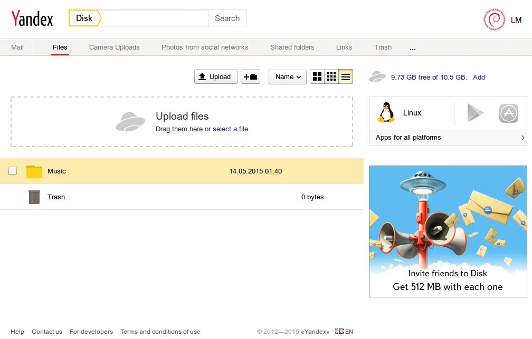
Task: Click the flying saucer upload icon
Action: click(130, 121)
